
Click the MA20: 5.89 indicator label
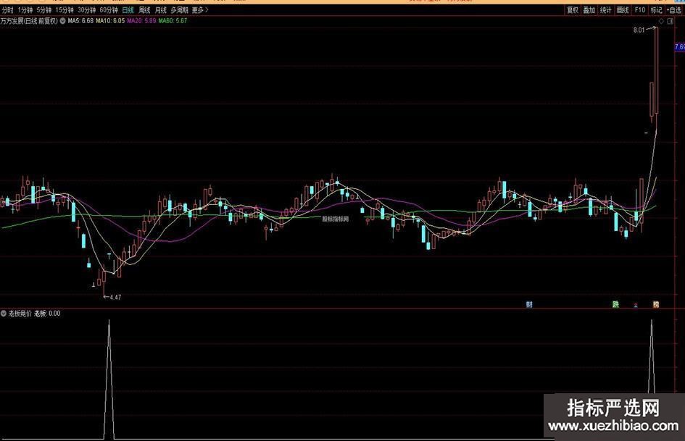[x=141, y=20]
